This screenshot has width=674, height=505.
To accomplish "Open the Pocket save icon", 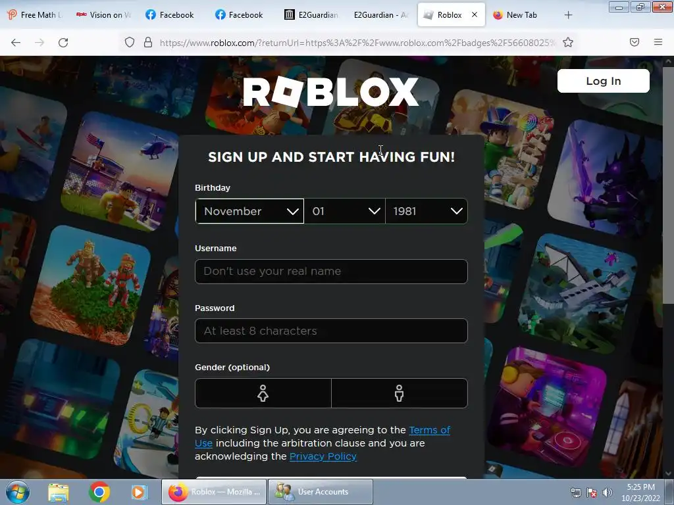I will [635, 42].
